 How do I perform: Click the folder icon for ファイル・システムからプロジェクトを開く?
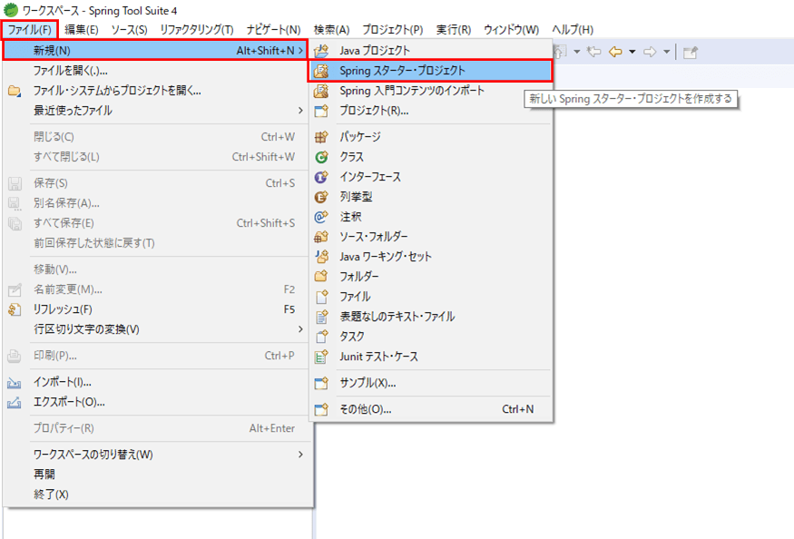point(15,91)
